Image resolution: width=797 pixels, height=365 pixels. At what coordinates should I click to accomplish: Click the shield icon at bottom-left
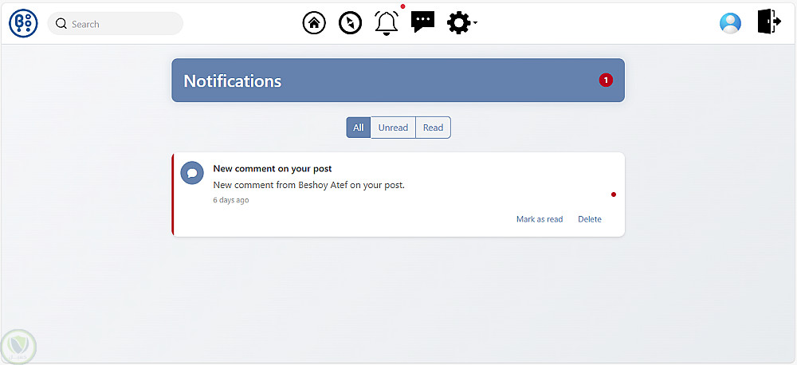point(18,346)
